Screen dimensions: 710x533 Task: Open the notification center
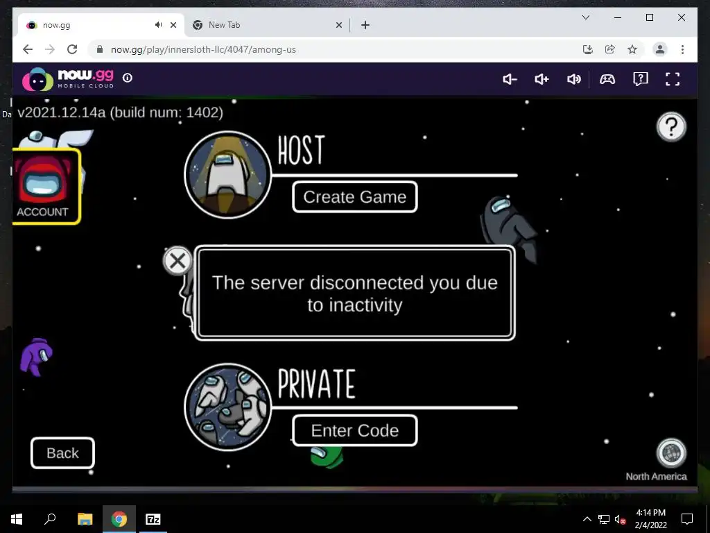(687, 519)
